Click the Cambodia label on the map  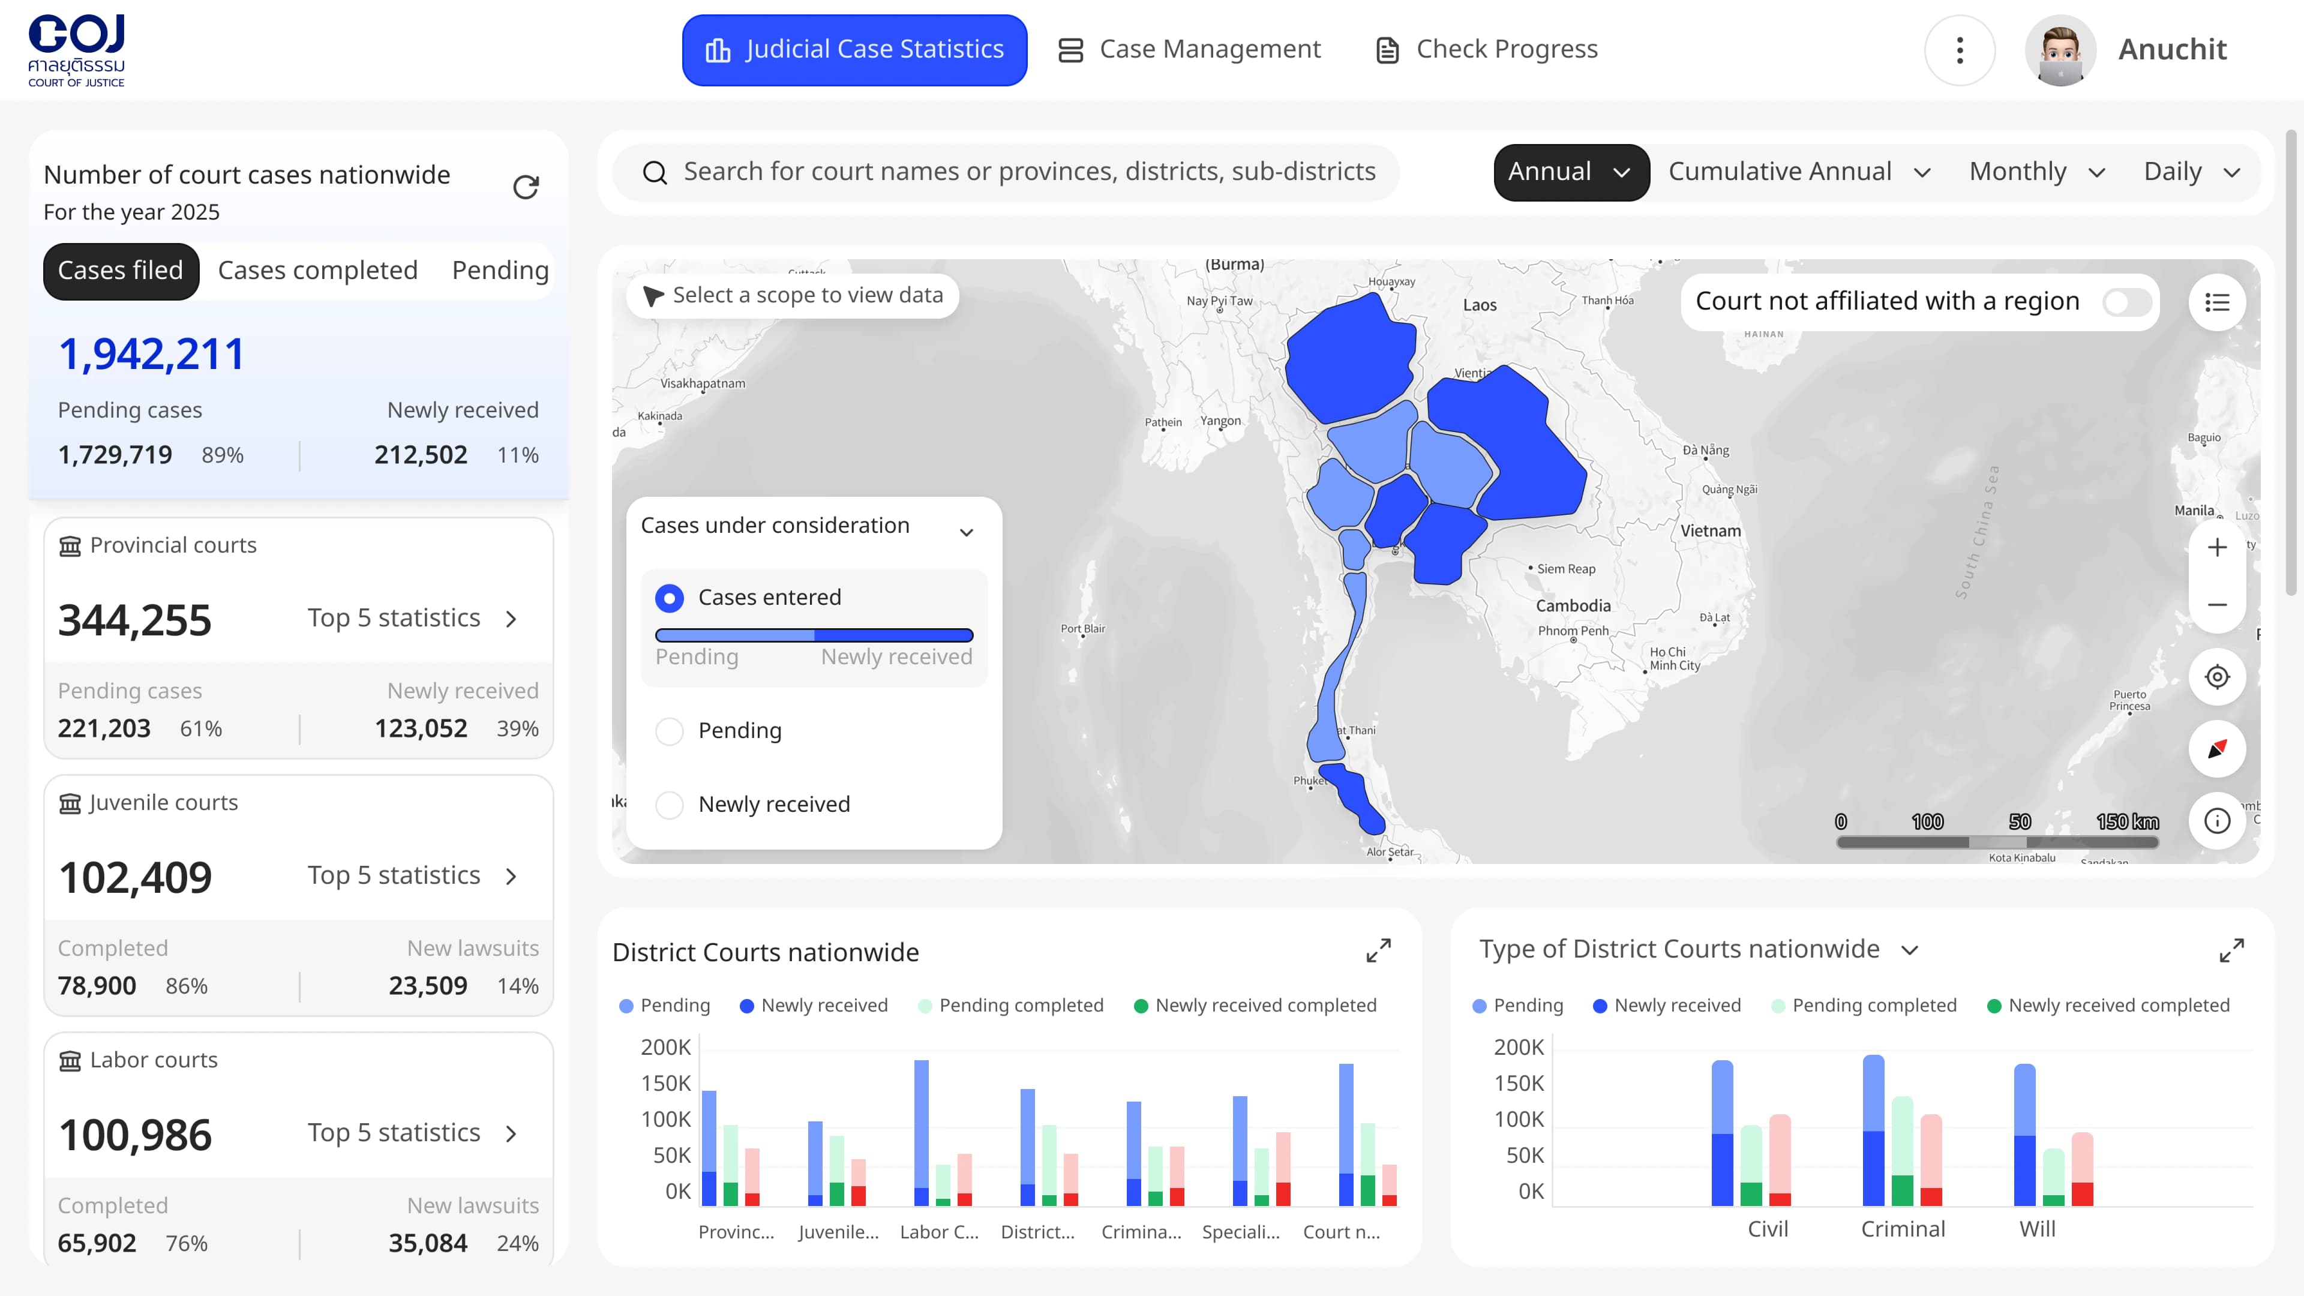pyautogui.click(x=1573, y=607)
